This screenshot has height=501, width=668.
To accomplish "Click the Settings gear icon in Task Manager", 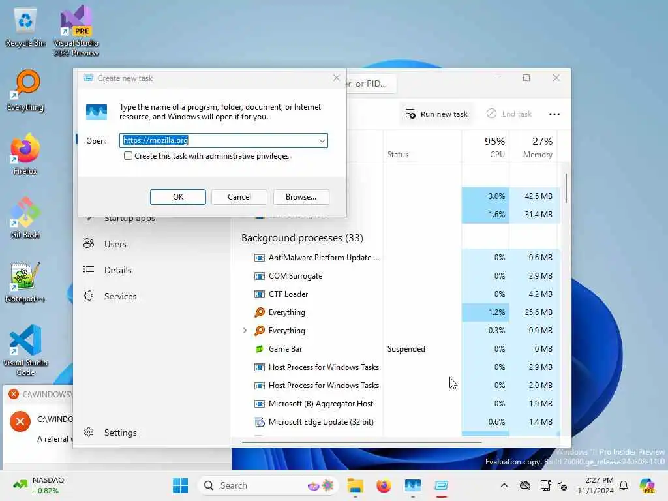I will 89,432.
